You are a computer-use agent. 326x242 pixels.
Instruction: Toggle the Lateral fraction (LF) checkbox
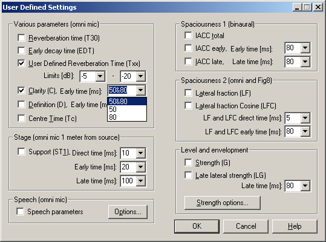coord(188,93)
